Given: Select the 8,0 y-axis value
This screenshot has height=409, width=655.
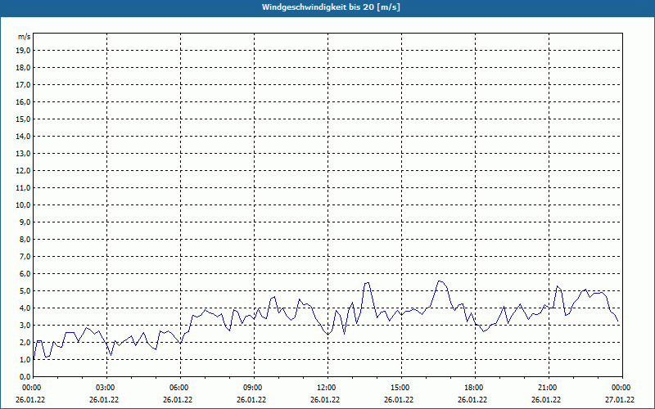Looking at the screenshot, I should pyautogui.click(x=25, y=239).
